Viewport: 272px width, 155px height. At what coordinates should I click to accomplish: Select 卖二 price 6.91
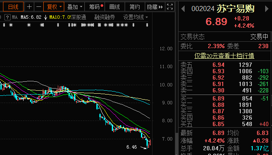[218, 84]
